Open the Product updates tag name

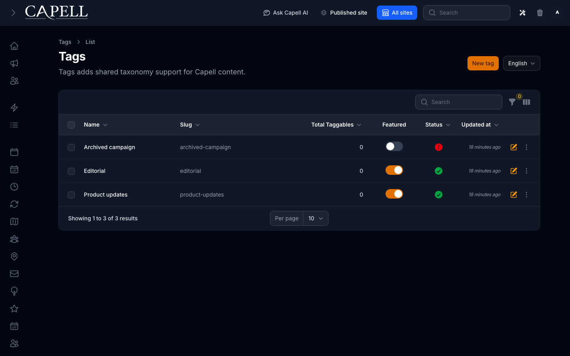pos(106,195)
